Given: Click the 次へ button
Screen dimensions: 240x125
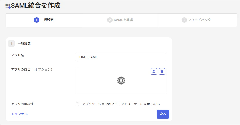Looking at the screenshot, I should coord(163,114).
